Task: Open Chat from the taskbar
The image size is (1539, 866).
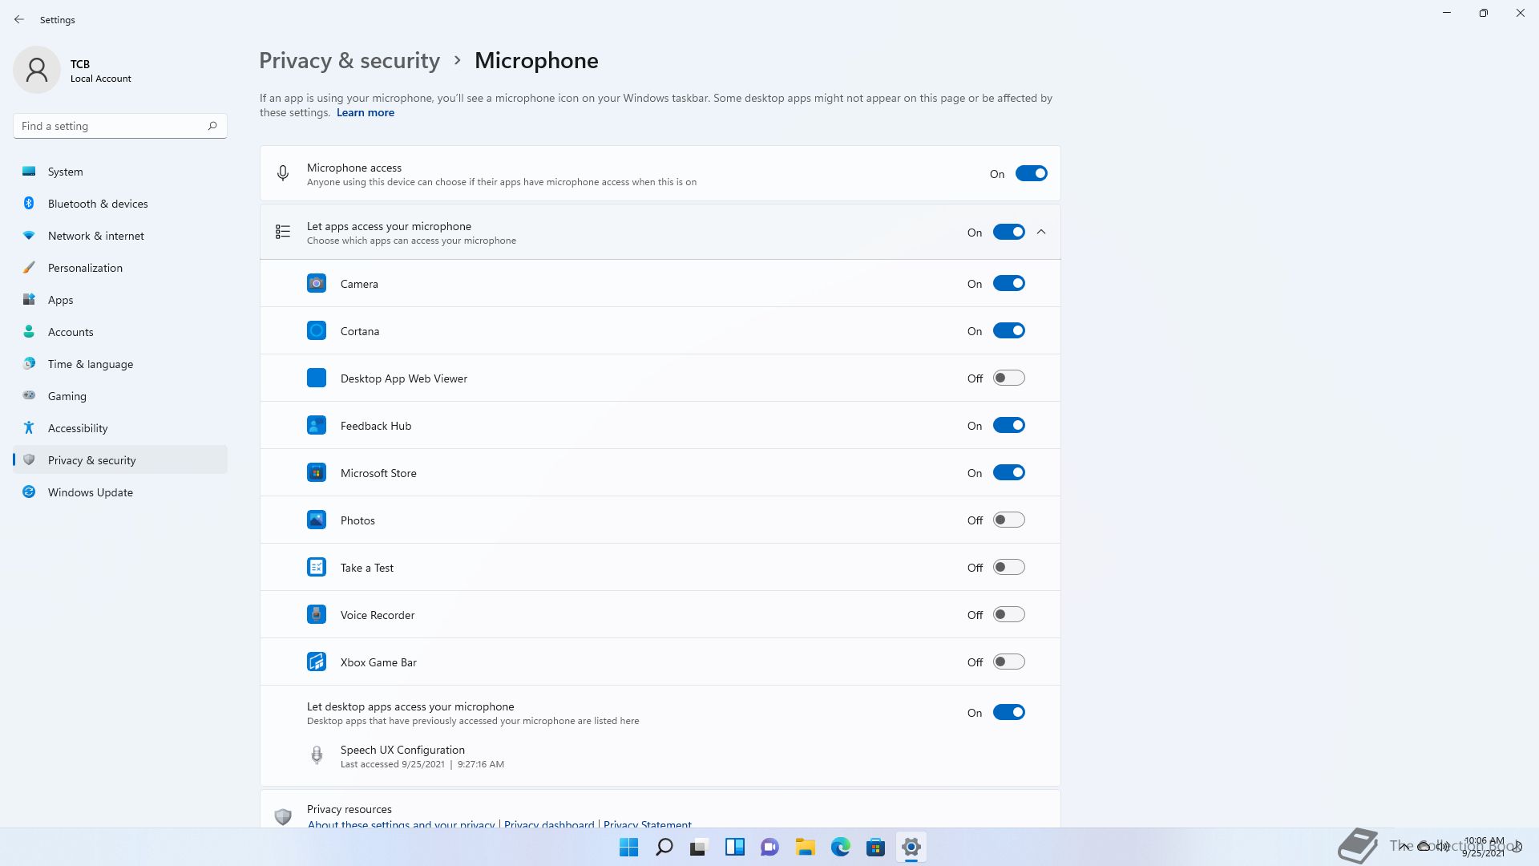Action: 769,847
